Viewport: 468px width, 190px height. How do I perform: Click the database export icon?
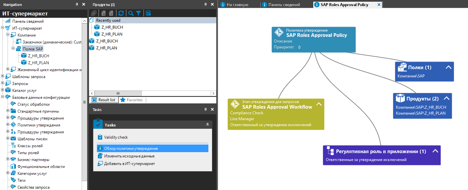148,13
